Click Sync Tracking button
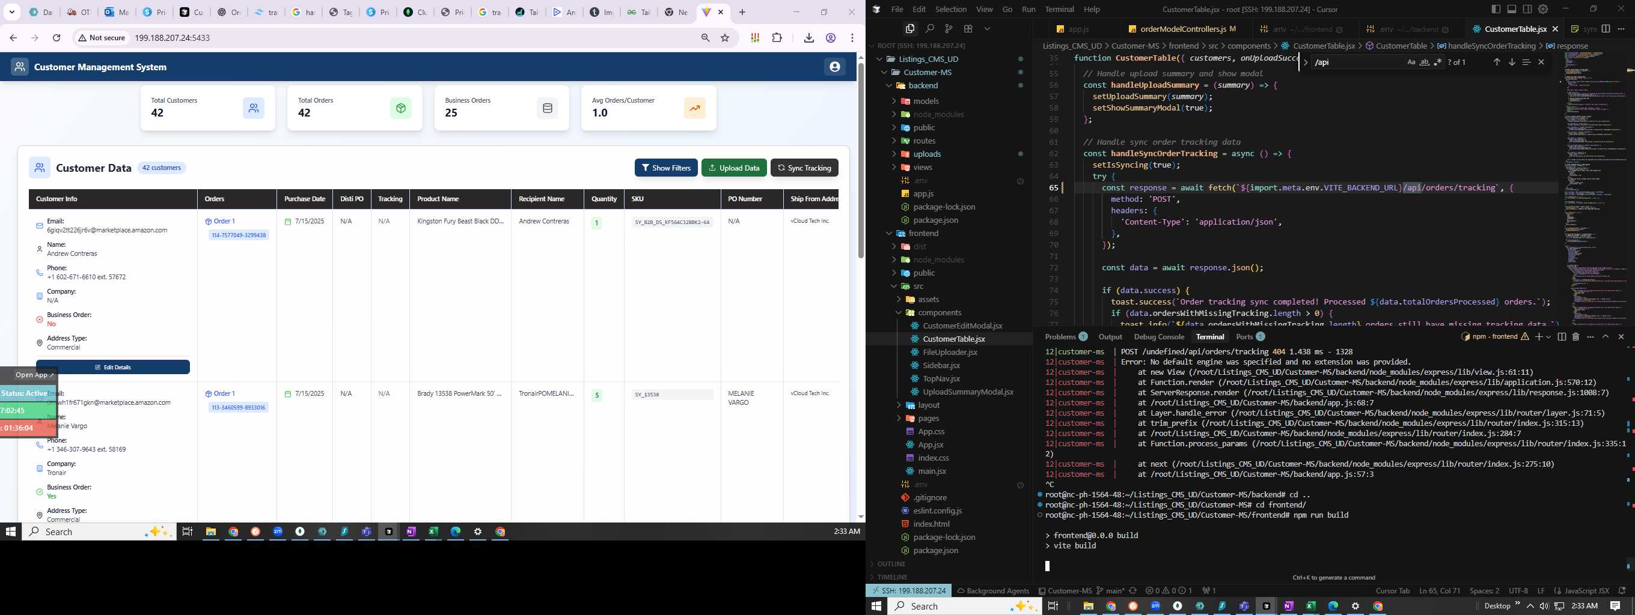Viewport: 1635px width, 615px height. click(x=804, y=168)
